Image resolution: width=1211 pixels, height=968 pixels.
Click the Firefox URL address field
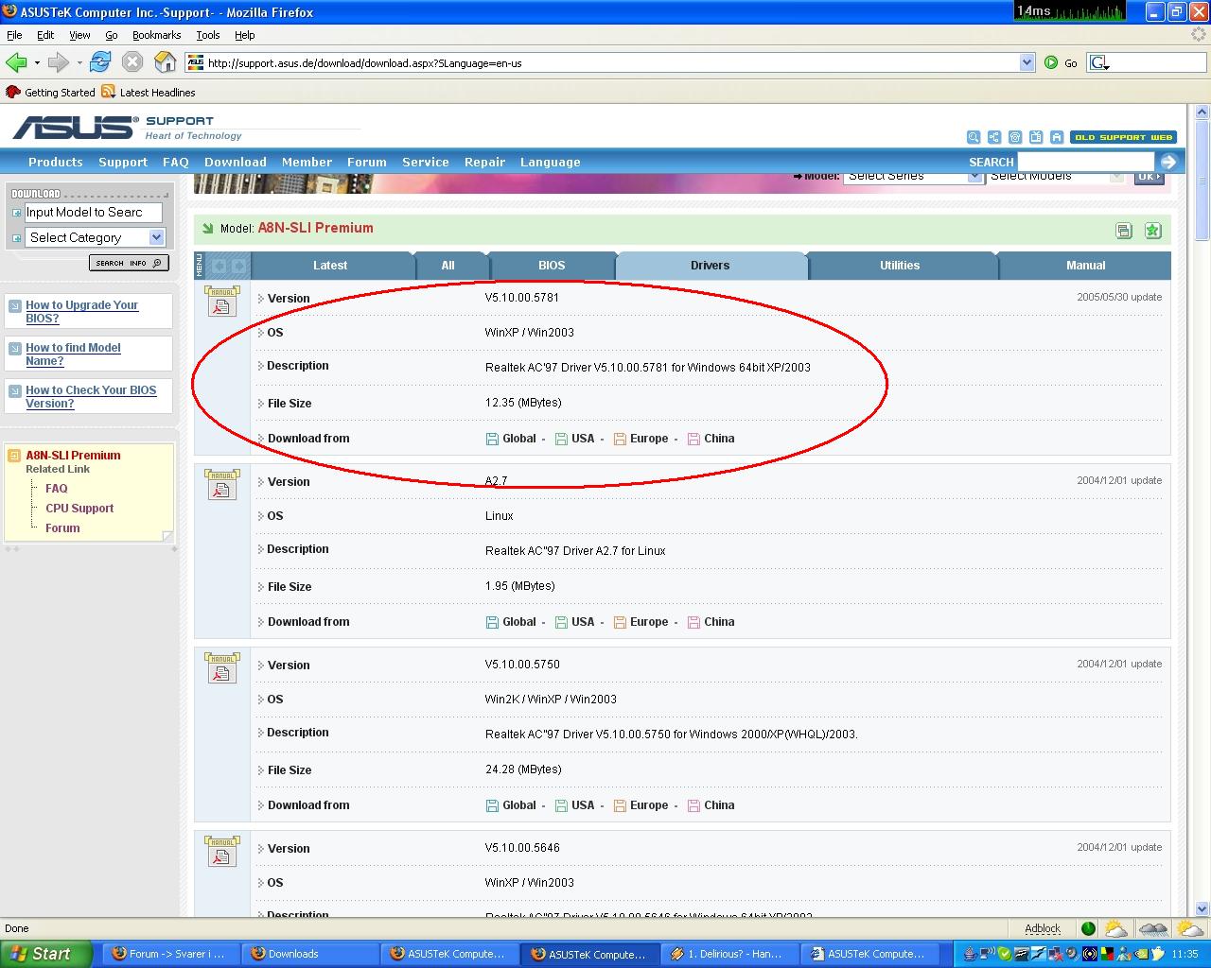(611, 62)
